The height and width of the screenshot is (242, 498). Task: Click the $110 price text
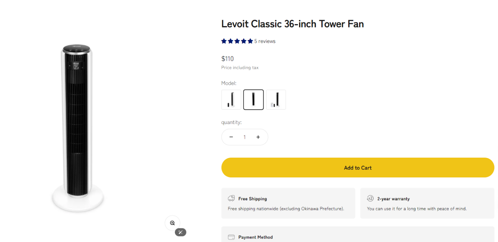point(227,59)
